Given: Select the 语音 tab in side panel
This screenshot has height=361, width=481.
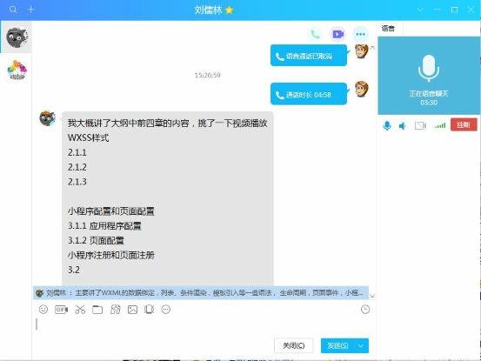Looking at the screenshot, I should [388, 29].
